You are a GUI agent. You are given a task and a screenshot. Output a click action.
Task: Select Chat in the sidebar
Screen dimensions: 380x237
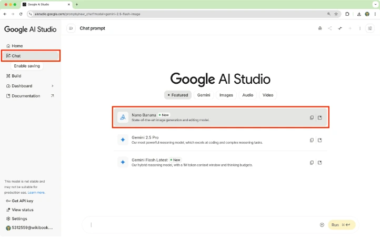pyautogui.click(x=31, y=56)
